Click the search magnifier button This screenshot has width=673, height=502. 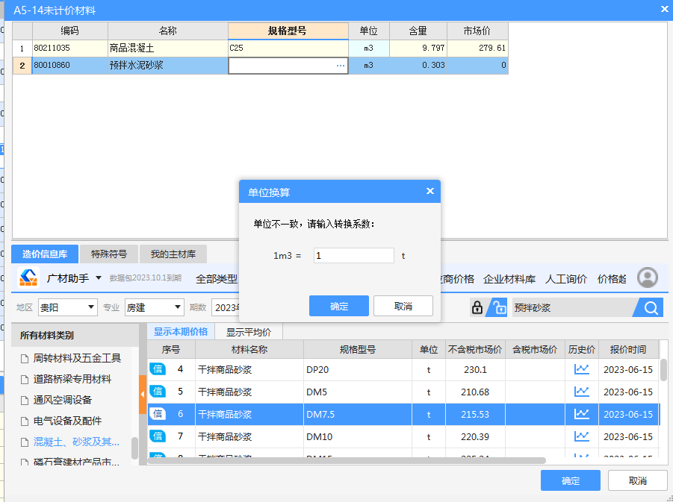651,307
